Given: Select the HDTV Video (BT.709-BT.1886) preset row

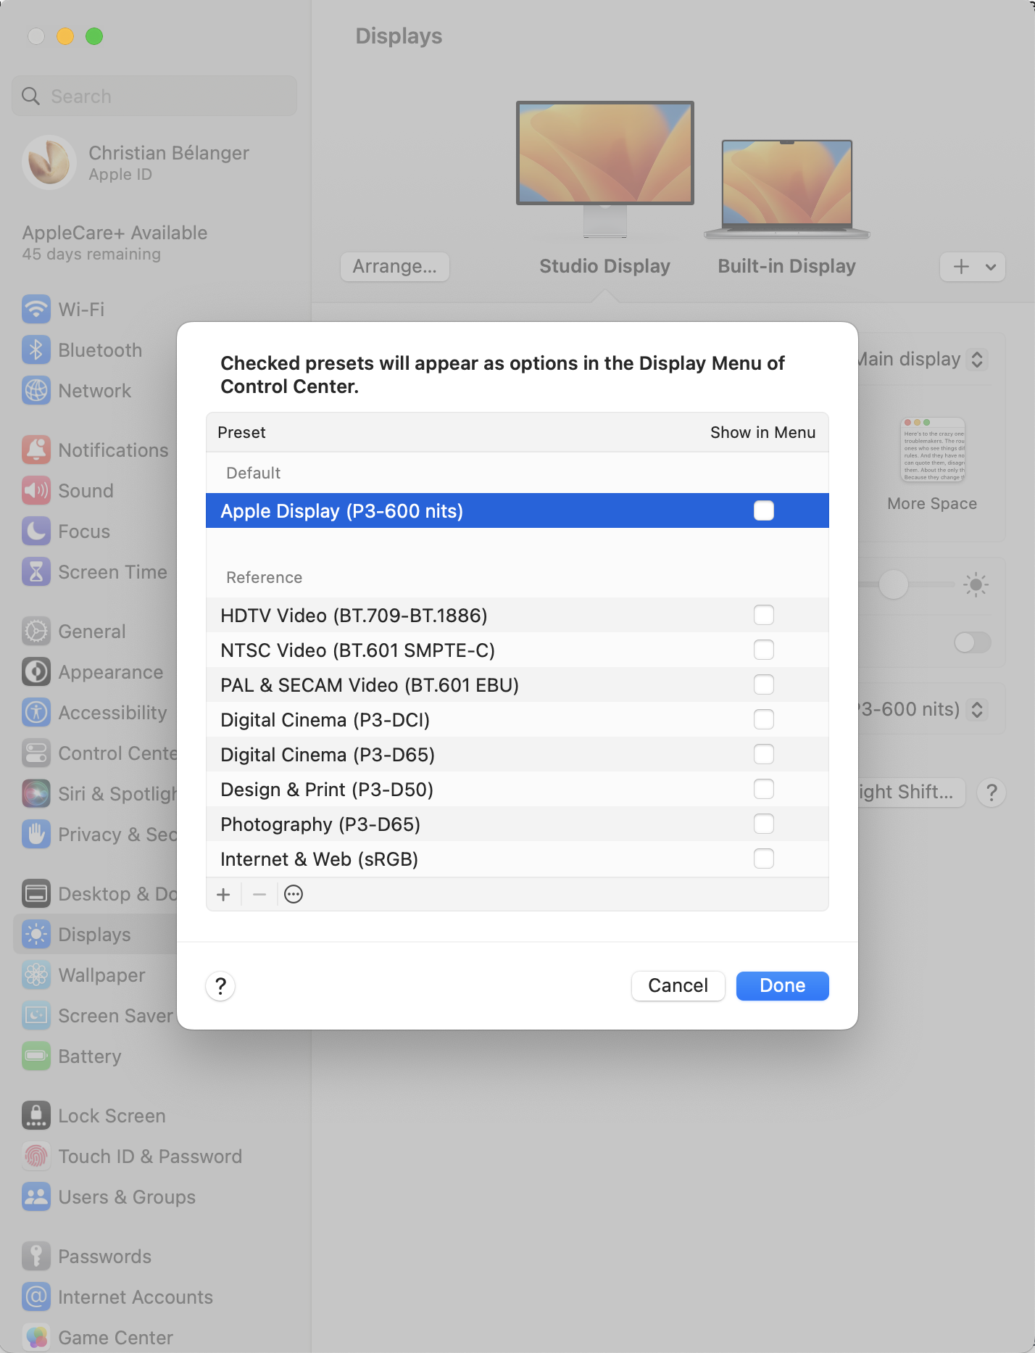Looking at the screenshot, I should 517,616.
